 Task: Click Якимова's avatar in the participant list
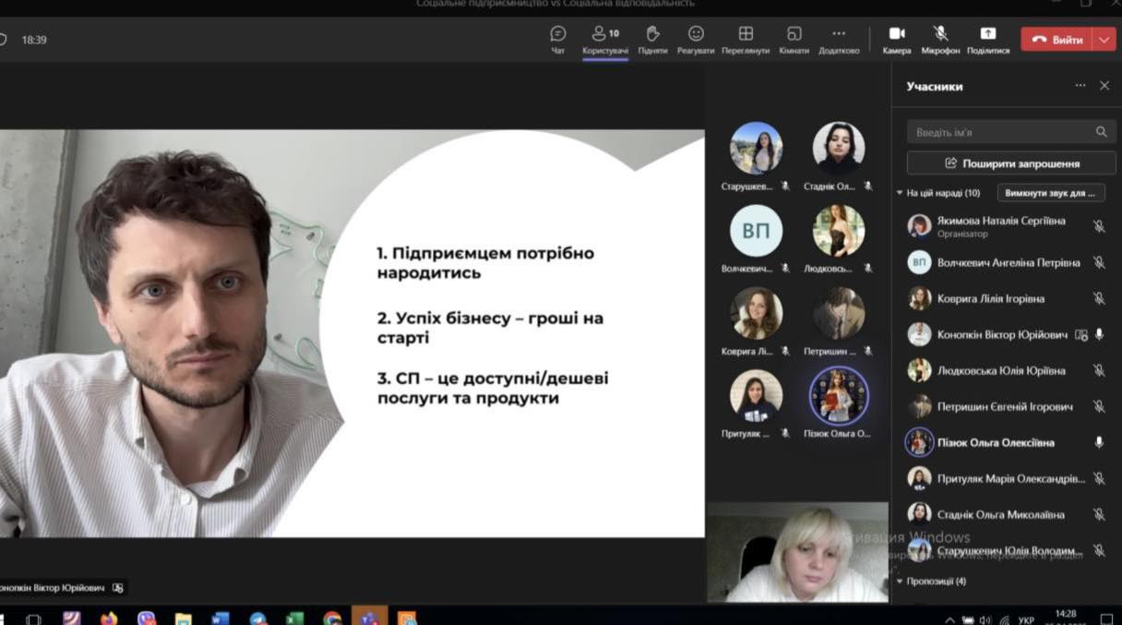point(919,226)
